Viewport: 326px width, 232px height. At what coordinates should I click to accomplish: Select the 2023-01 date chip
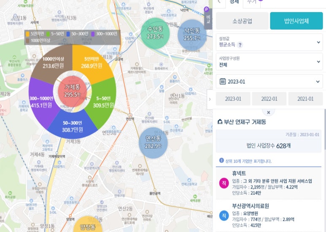233,99
